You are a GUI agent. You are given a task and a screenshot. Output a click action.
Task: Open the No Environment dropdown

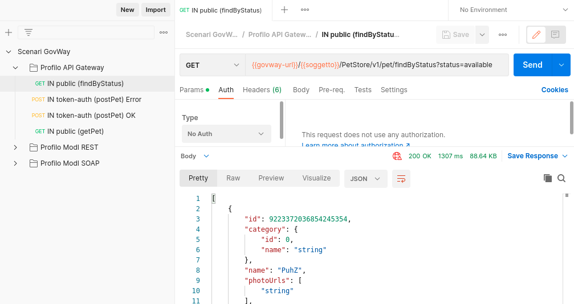(x=514, y=10)
